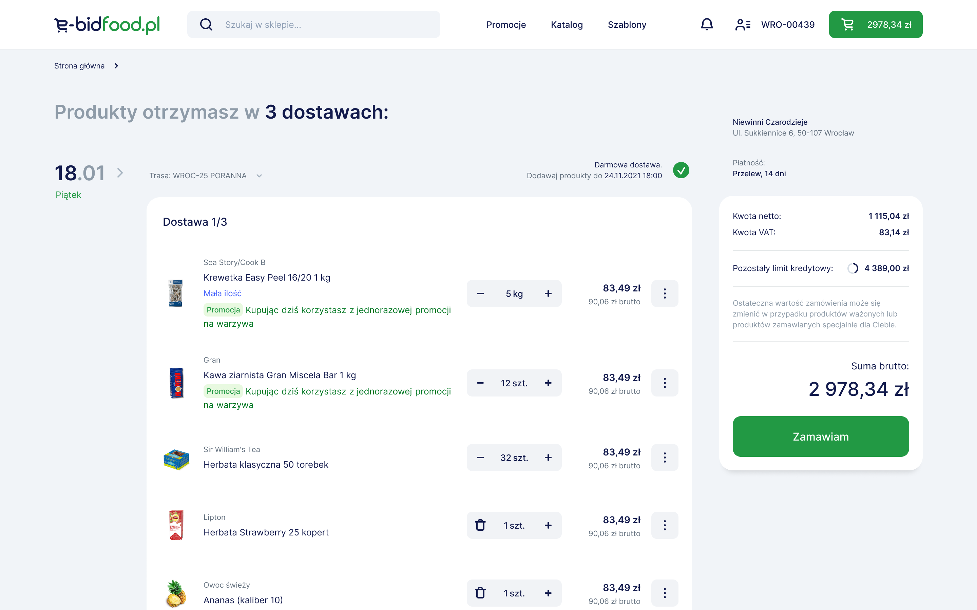Click the user account icon
Viewport: 977px width, 610px height.
[743, 25]
